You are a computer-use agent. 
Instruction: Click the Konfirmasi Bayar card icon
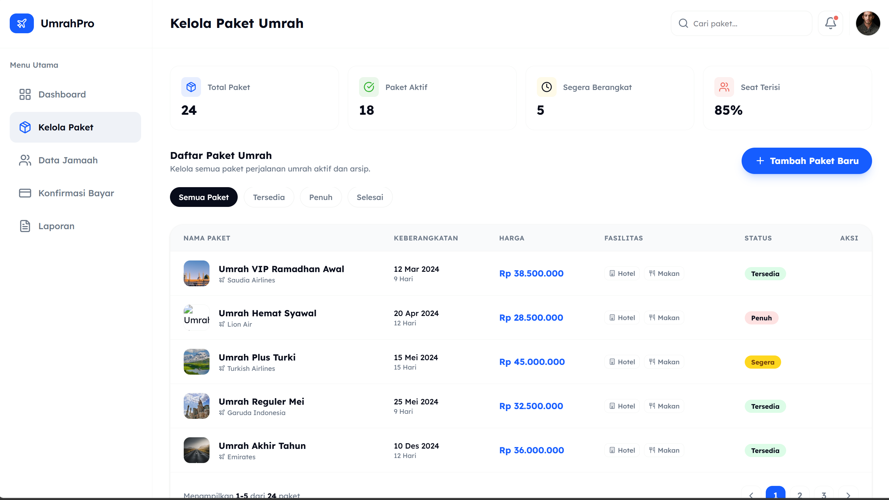pos(24,193)
